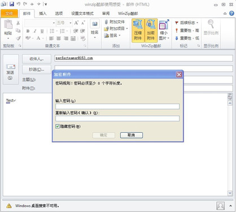Viewport: 236px width, 212px height.
Task: Click the Format Painter brush icon
Action: pyautogui.click(x=18, y=38)
